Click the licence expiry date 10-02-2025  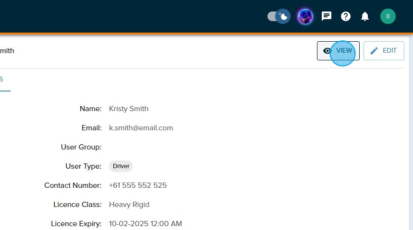[x=145, y=224]
